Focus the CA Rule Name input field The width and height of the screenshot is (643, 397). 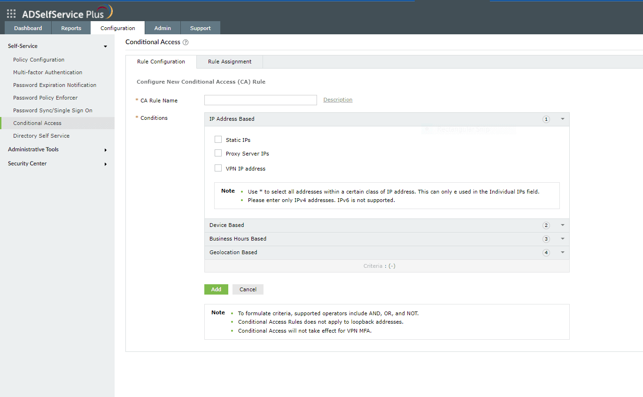261,100
